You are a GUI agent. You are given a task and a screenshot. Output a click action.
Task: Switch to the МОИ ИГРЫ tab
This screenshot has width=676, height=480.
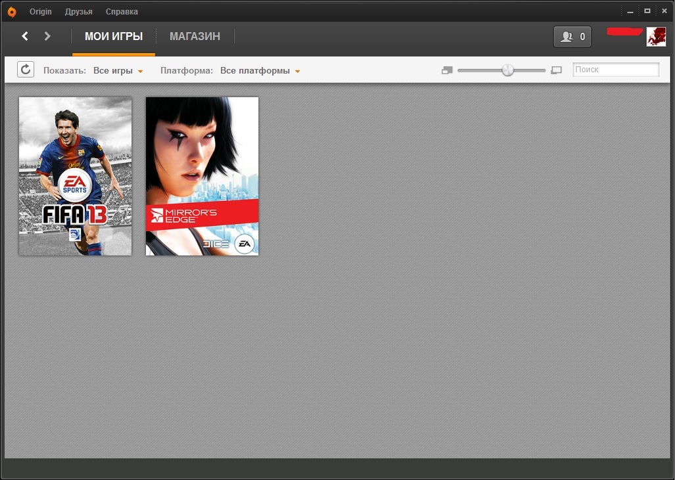[113, 37]
